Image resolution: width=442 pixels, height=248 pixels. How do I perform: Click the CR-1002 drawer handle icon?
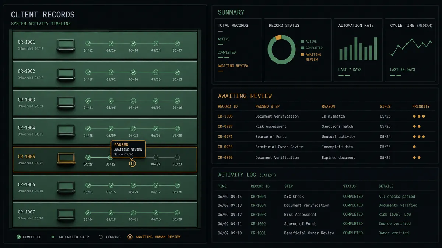(x=66, y=74)
